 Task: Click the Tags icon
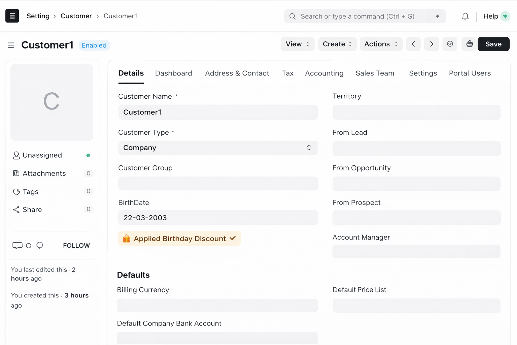pyautogui.click(x=16, y=192)
